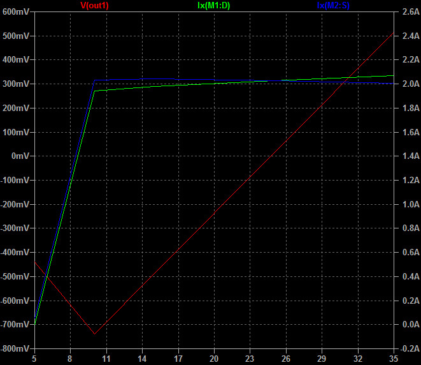This screenshot has width=421, height=365.
Task: Click the blue curve's knee point
Action: [94, 80]
